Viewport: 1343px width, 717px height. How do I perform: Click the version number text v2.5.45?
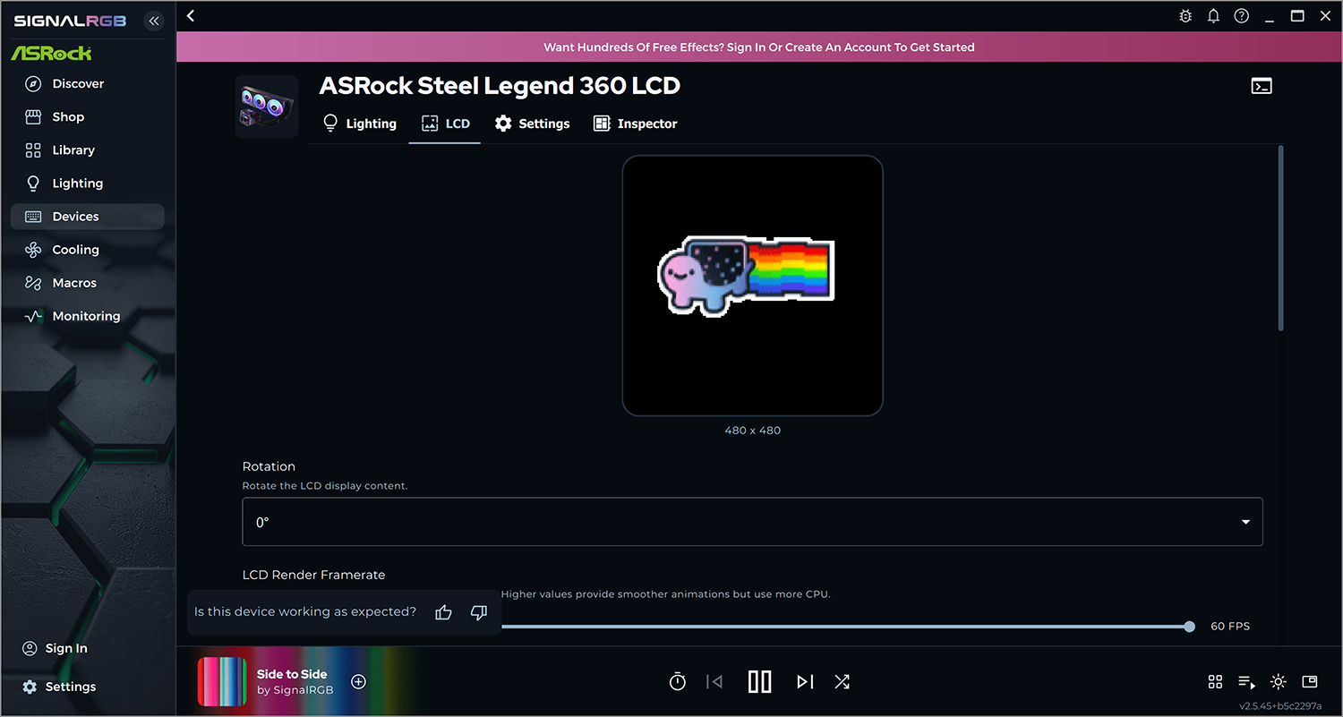click(1280, 706)
